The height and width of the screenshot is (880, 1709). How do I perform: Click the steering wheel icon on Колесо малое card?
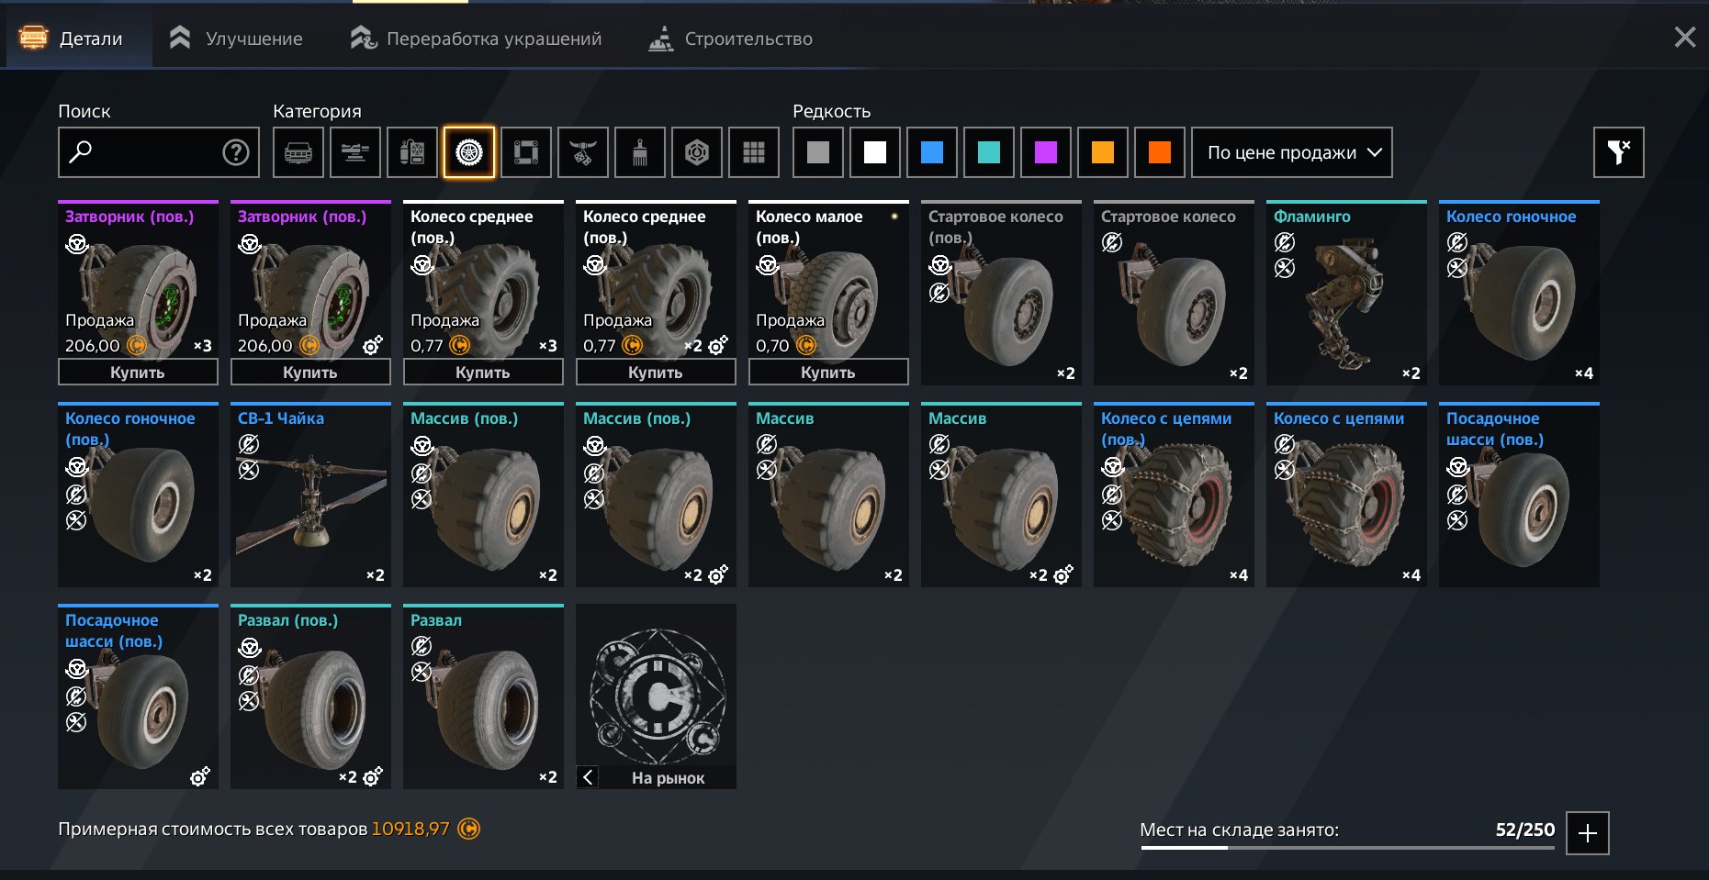click(768, 266)
